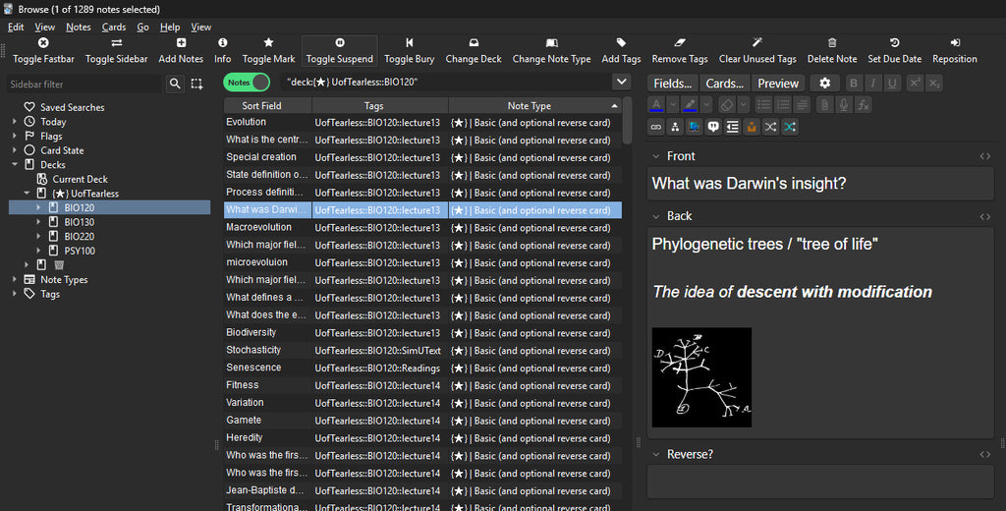Screen dimensions: 1006x511
Task: Click the Reposition toolbar button
Action: (955, 51)
